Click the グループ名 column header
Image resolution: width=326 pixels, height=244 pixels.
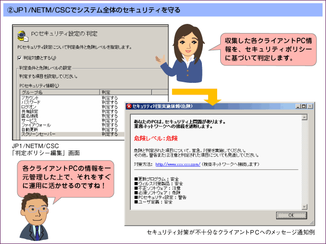pyautogui.click(x=60, y=93)
